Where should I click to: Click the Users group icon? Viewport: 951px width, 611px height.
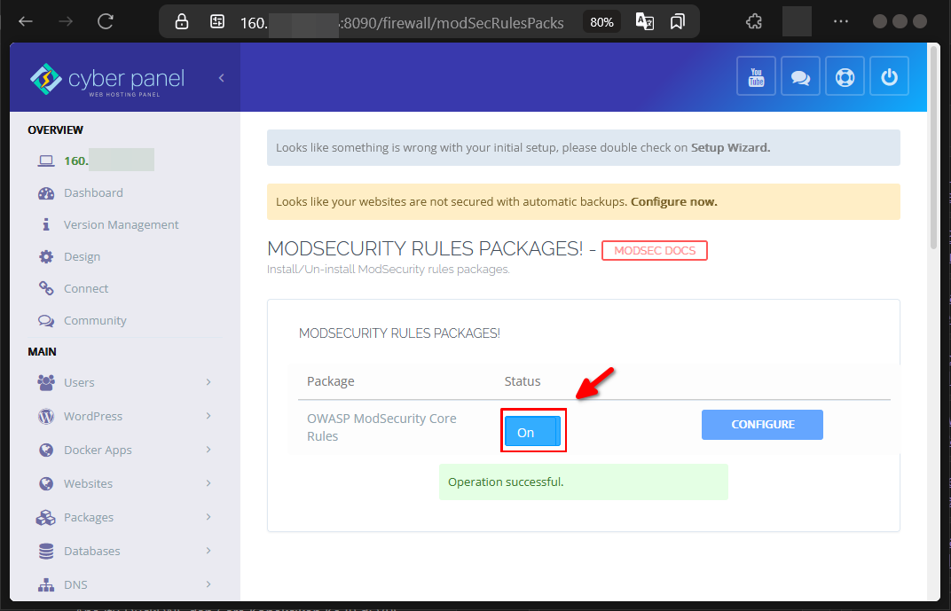tap(46, 382)
